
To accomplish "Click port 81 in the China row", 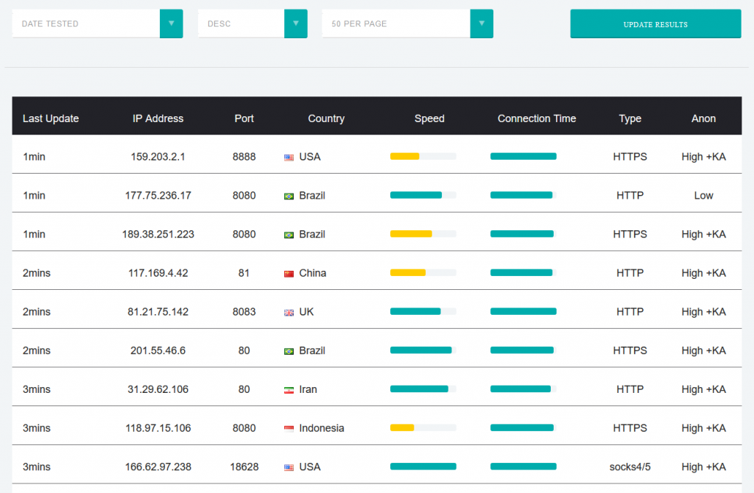I will [x=244, y=273].
